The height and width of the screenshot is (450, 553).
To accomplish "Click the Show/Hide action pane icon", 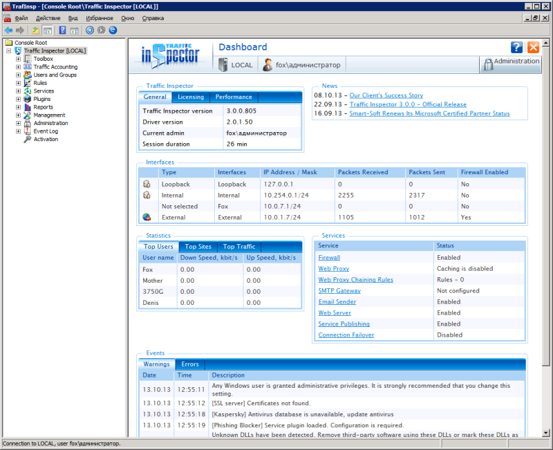I will 74,30.
